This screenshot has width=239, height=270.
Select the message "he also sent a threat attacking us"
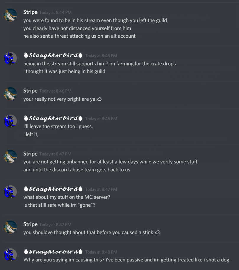point(79,36)
